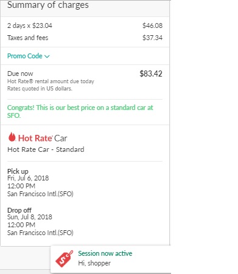Click the $46.08 rental subtotal
238x274 pixels.
(152, 26)
